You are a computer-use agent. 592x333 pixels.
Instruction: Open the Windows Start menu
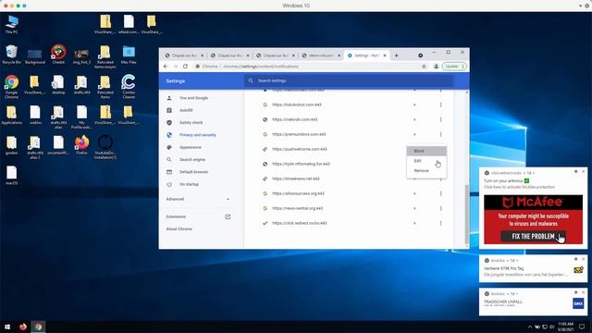click(7, 327)
